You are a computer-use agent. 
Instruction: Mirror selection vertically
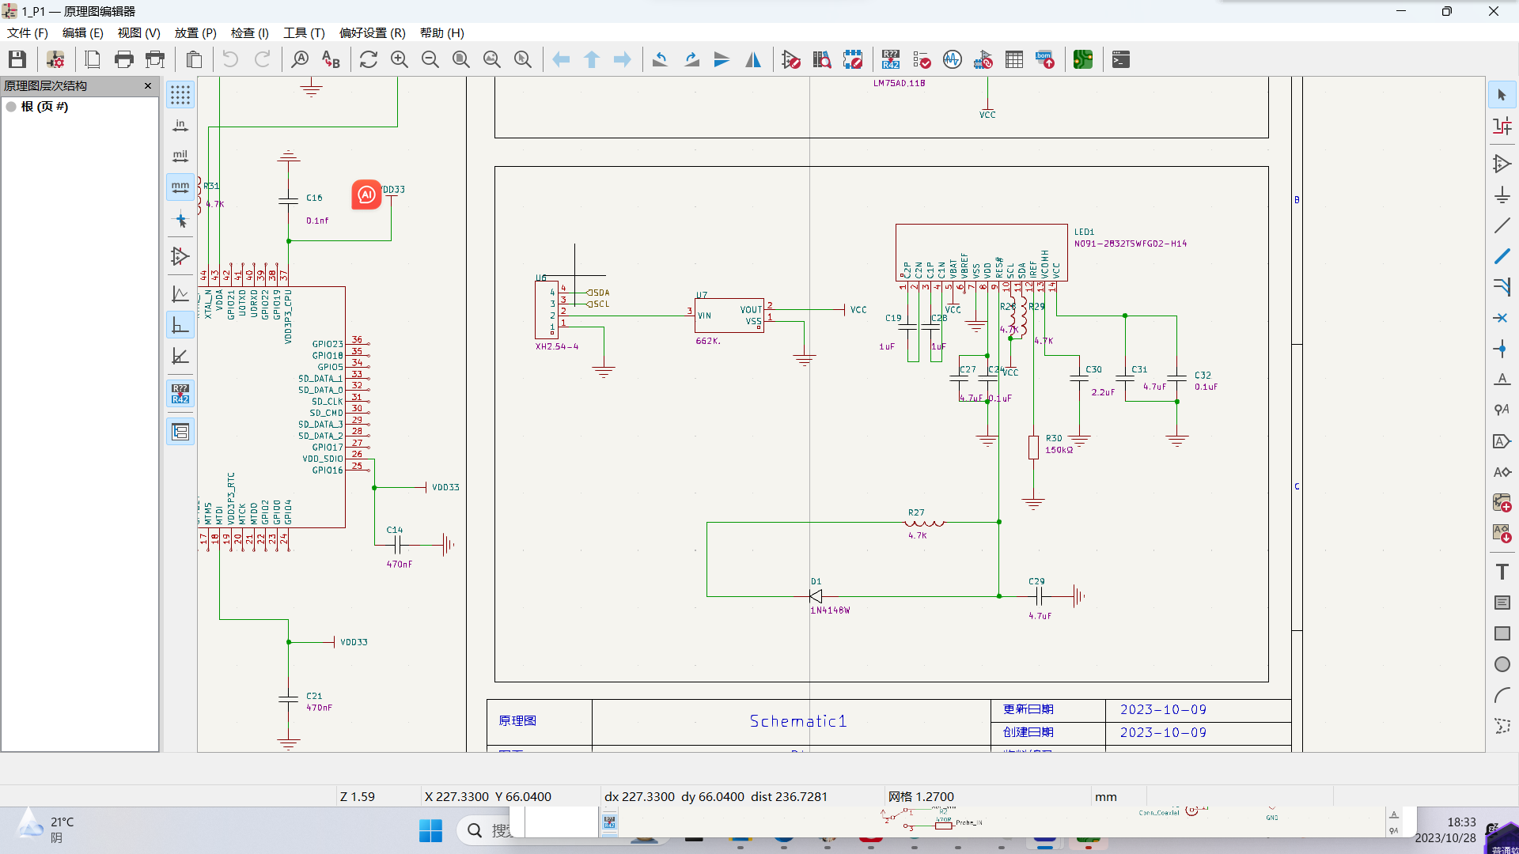[722, 59]
